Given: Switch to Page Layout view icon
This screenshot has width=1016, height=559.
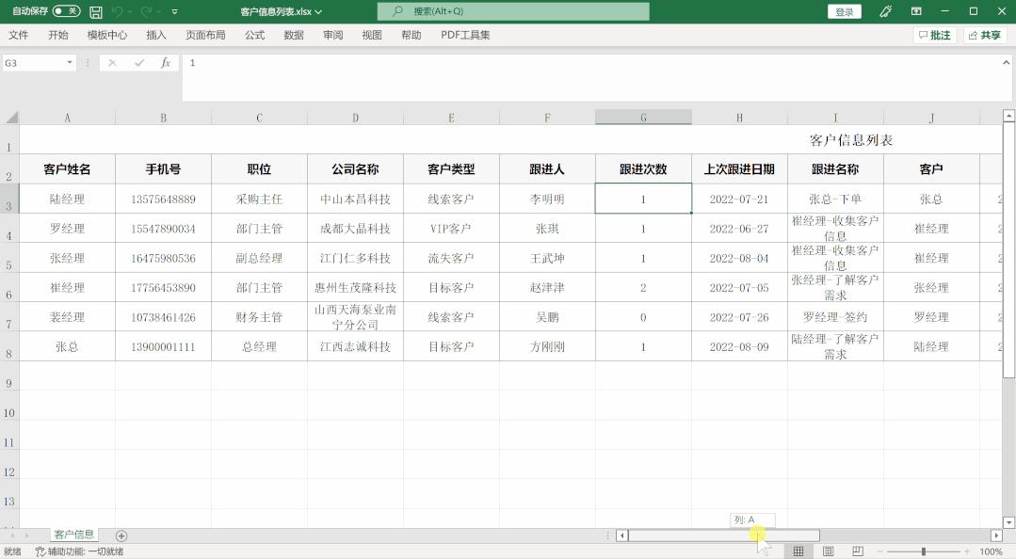Looking at the screenshot, I should [x=828, y=551].
